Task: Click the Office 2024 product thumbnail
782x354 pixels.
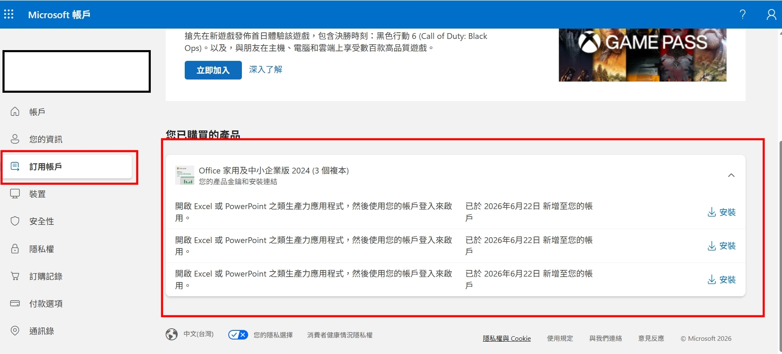Action: (x=185, y=175)
